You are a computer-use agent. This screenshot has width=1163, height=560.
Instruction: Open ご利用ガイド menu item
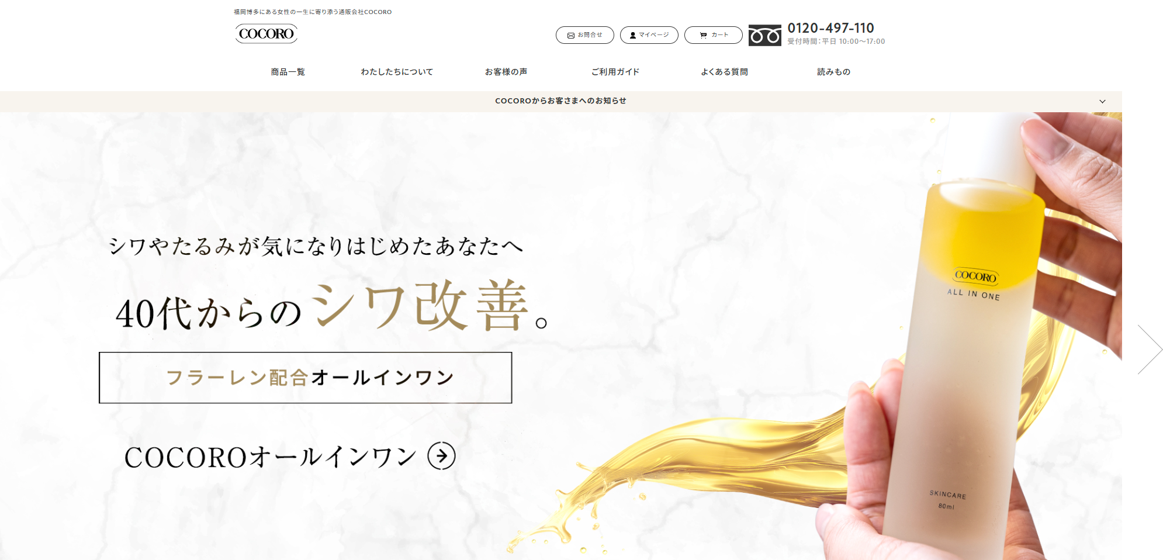(x=615, y=72)
